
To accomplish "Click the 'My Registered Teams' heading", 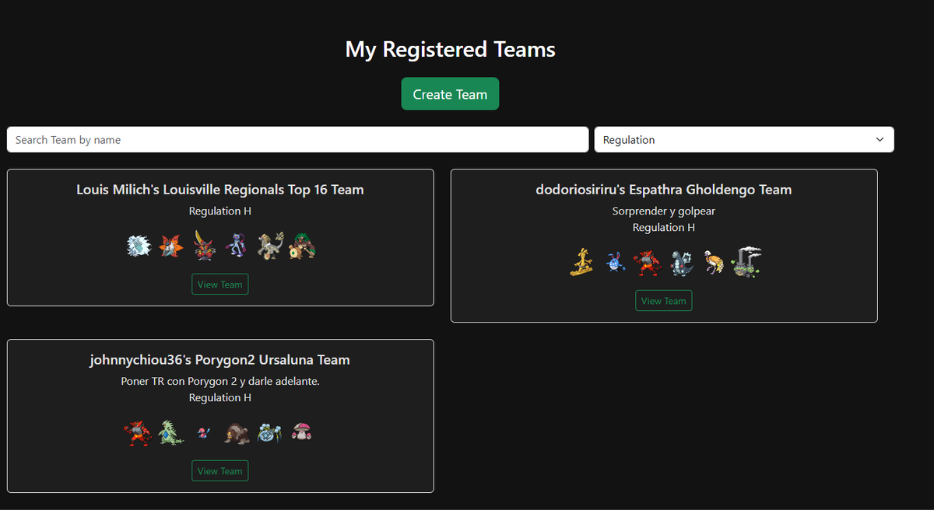I will pyautogui.click(x=451, y=50).
